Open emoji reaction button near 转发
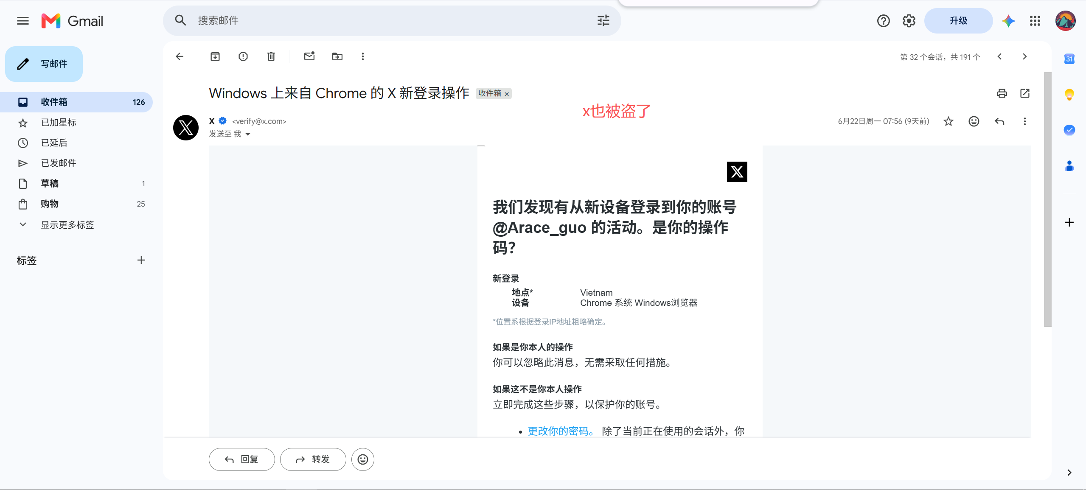Viewport: 1086px width, 490px height. pyautogui.click(x=362, y=459)
